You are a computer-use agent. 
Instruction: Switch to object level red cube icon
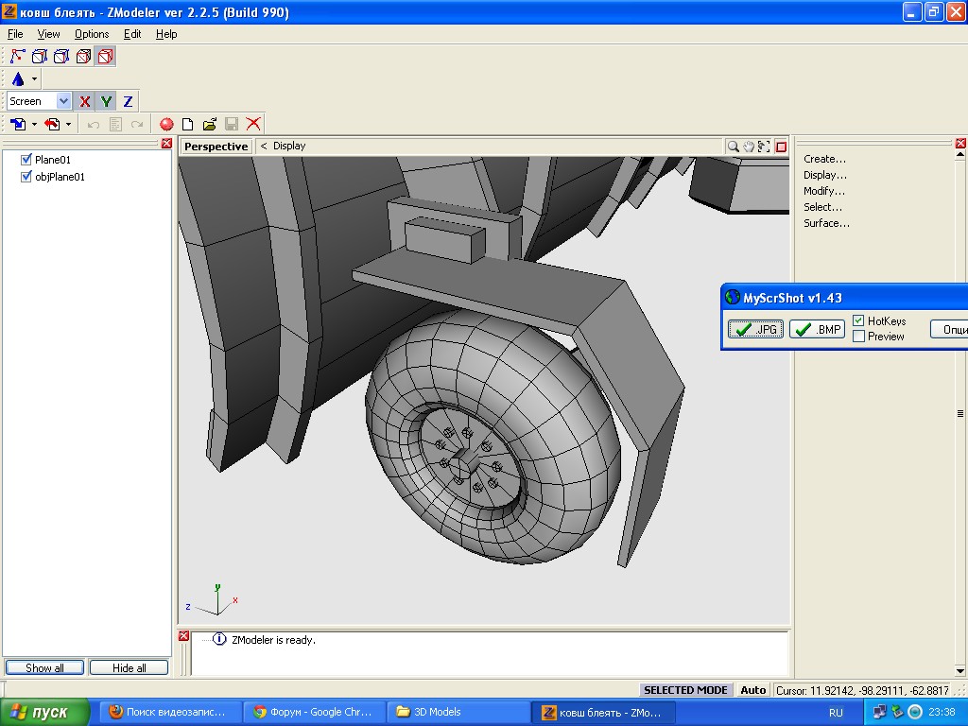pos(105,57)
